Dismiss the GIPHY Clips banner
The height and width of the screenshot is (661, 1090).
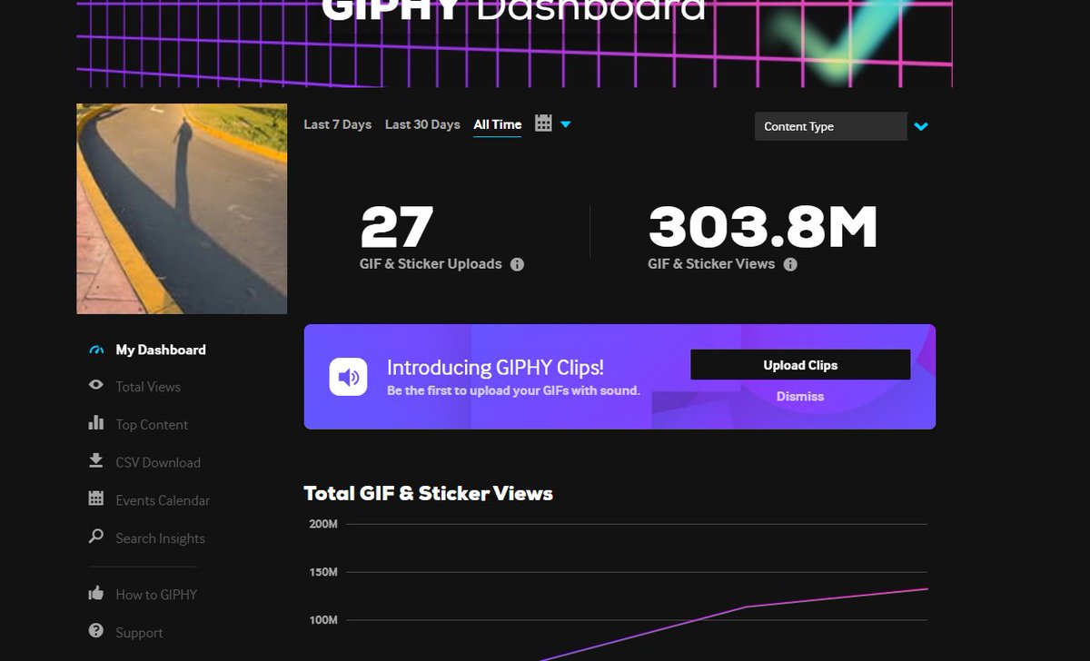[800, 397]
